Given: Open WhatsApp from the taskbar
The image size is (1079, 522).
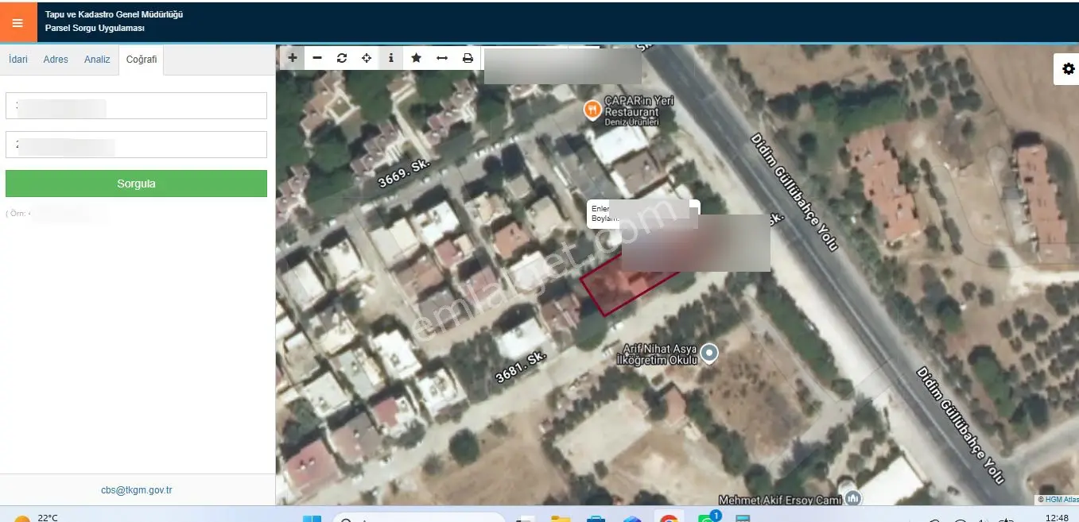Looking at the screenshot, I should [706, 519].
